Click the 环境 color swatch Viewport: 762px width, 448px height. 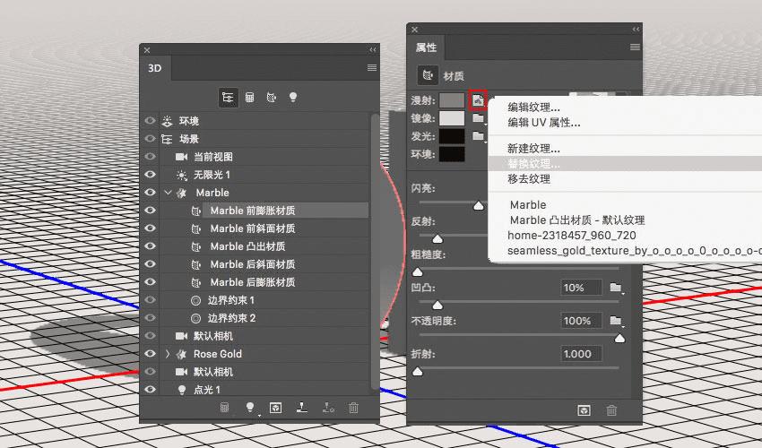(452, 154)
